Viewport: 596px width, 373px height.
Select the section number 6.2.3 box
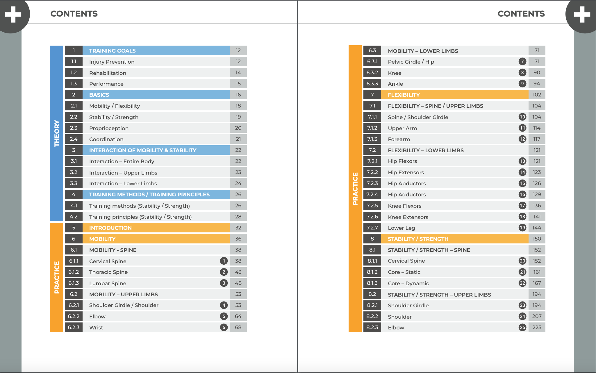74,327
